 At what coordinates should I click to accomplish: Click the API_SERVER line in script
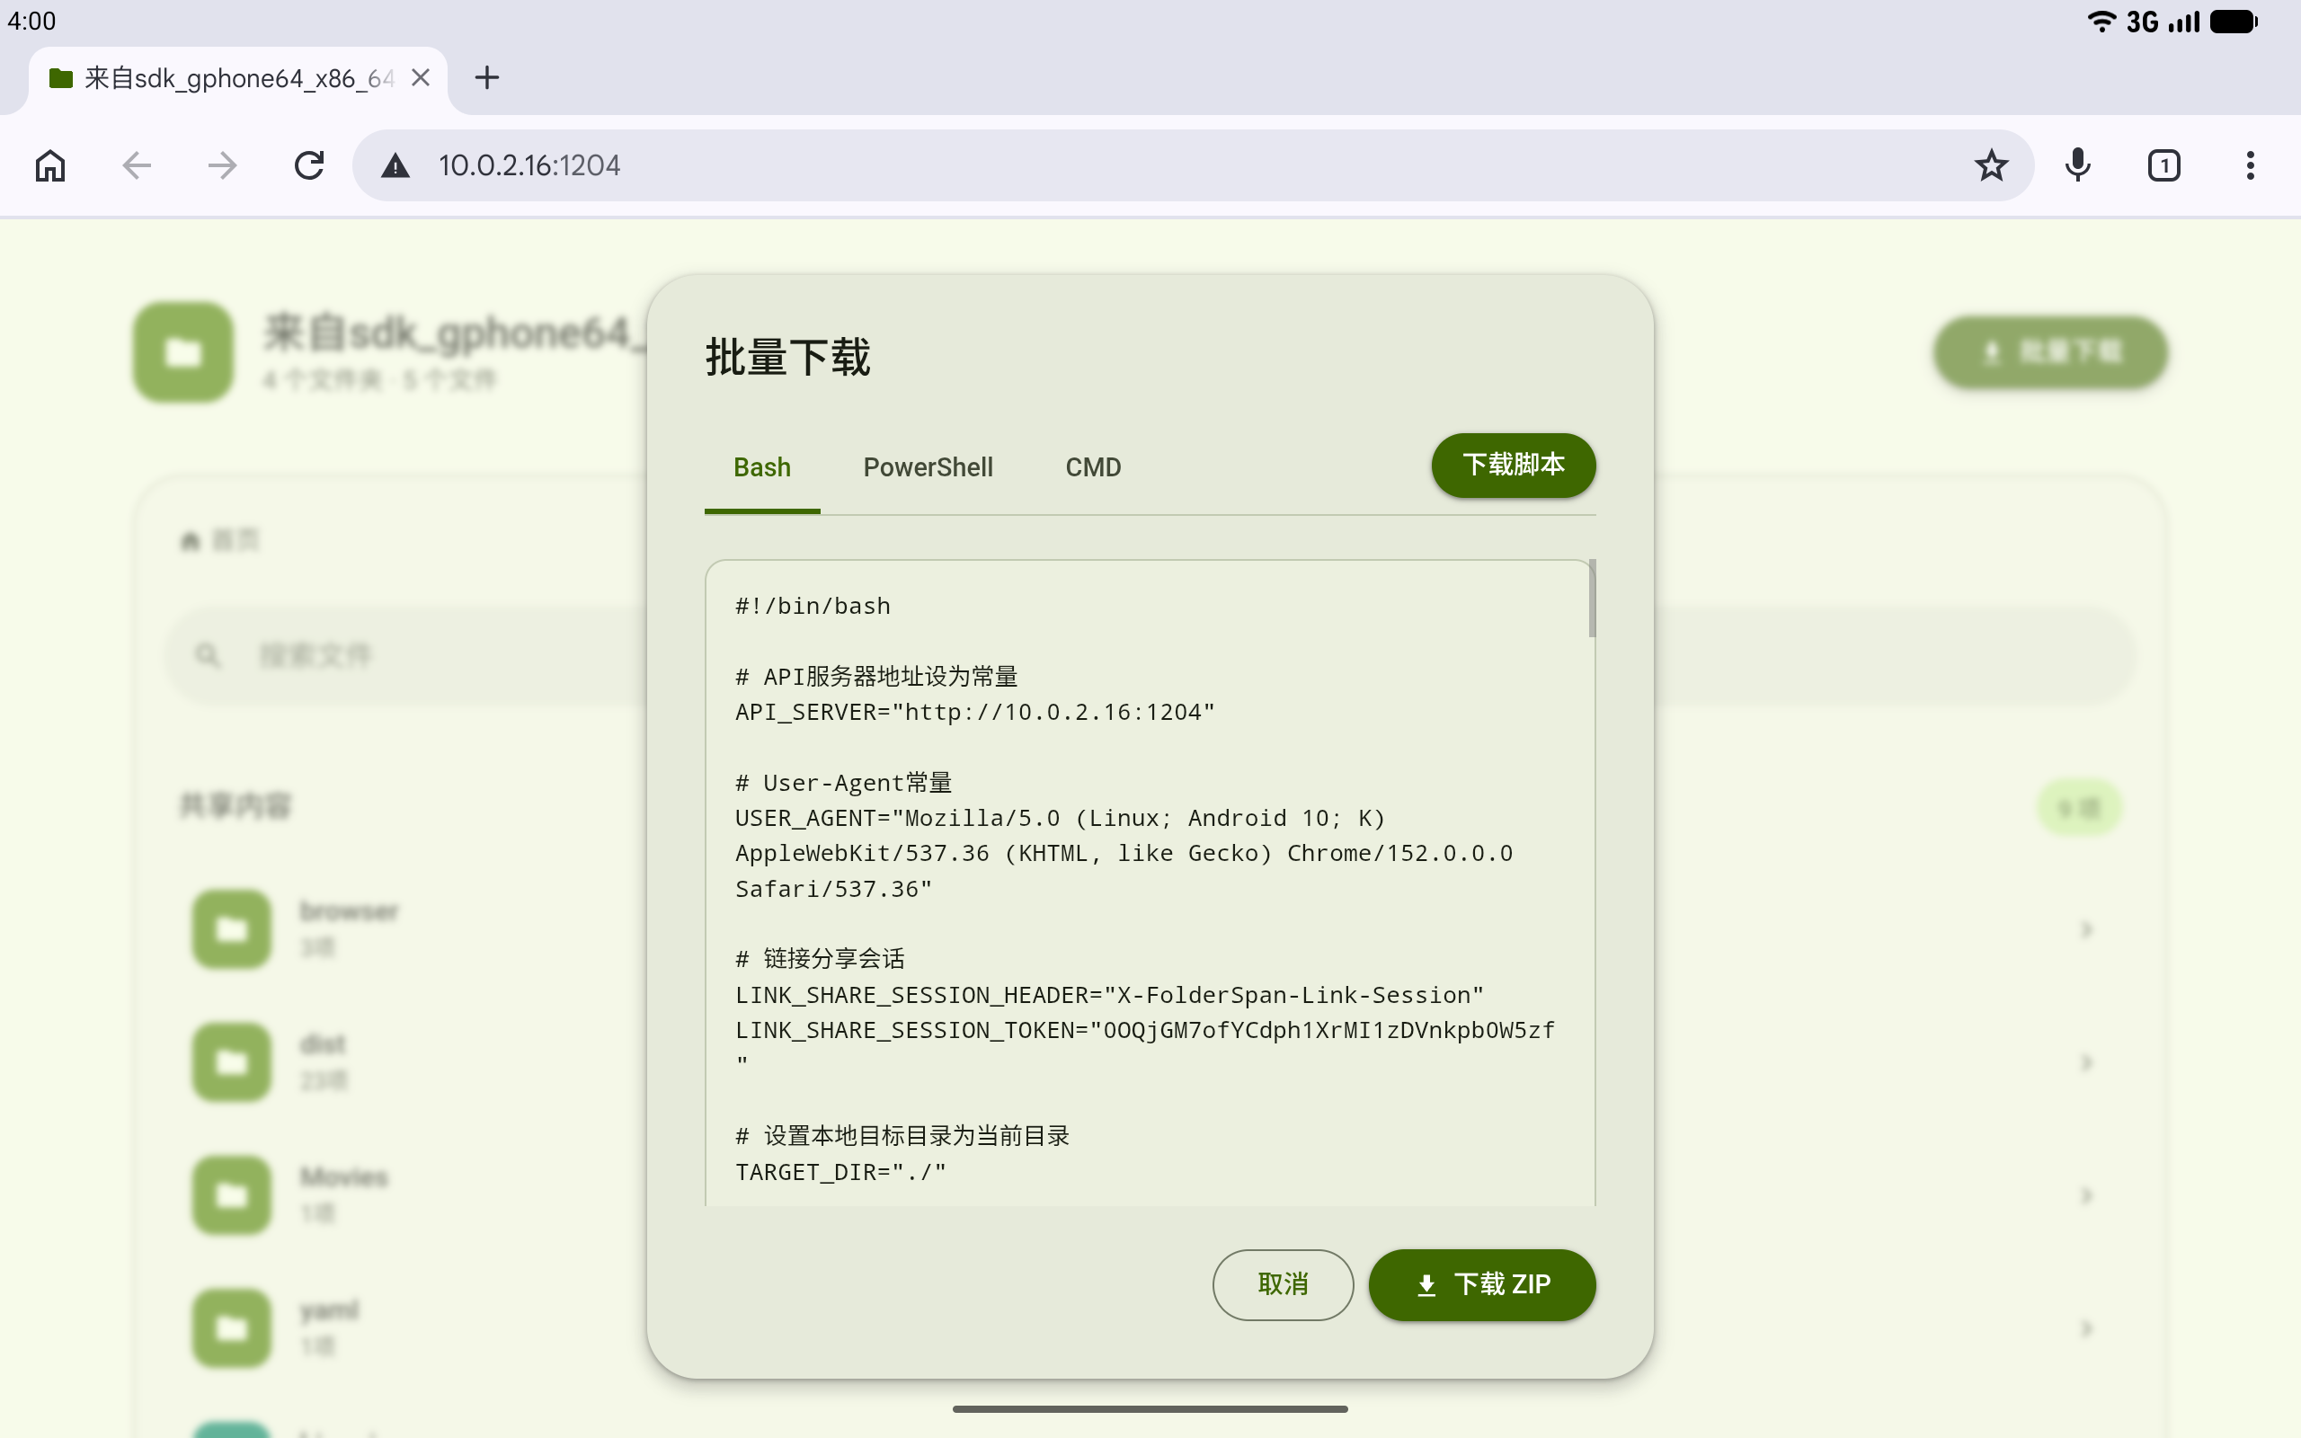click(x=974, y=713)
